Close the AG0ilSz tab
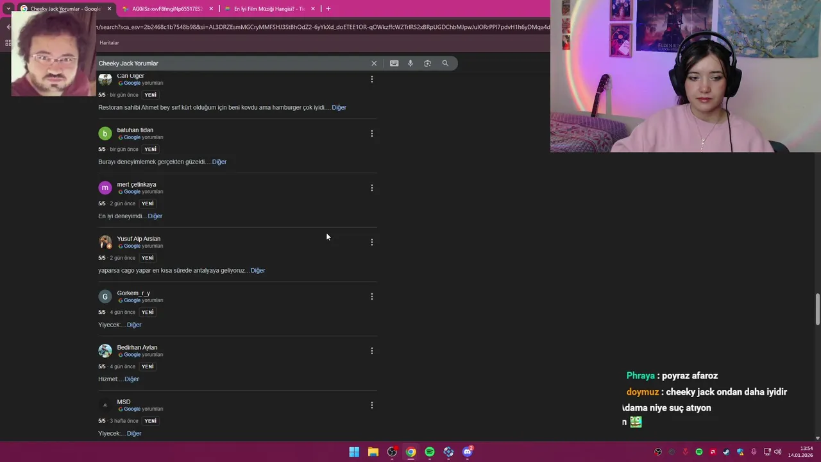Screen dimensions: 821x462 (x=211, y=9)
